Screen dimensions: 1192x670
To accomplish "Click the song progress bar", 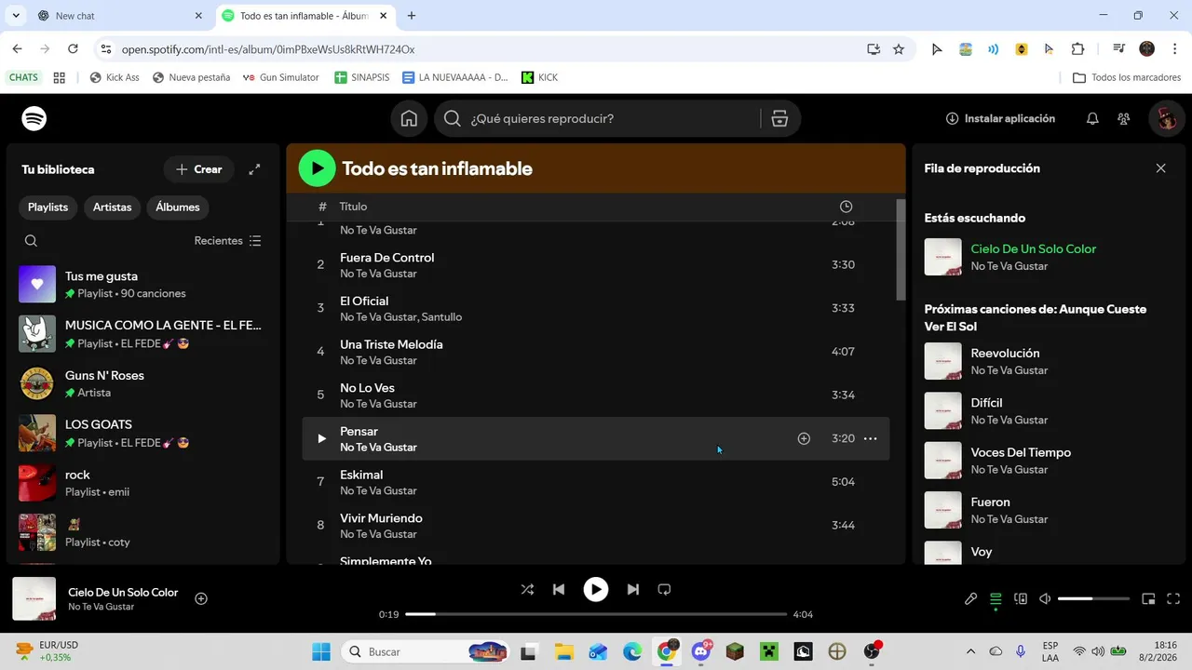I will tap(596, 614).
